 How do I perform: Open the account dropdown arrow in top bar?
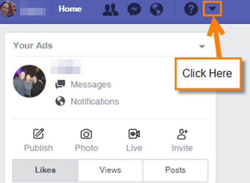tap(212, 9)
